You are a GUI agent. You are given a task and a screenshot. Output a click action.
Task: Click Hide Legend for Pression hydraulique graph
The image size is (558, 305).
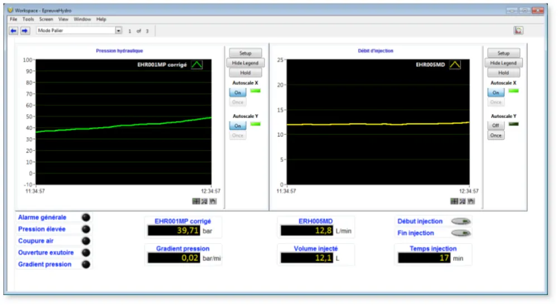click(x=245, y=63)
